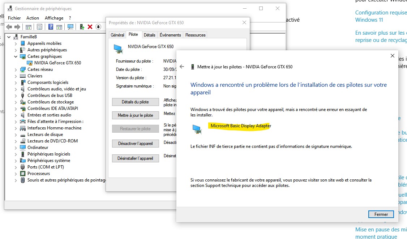
Task: Select the Périphériques logiciels tree row
Action: pyautogui.click(x=49, y=154)
